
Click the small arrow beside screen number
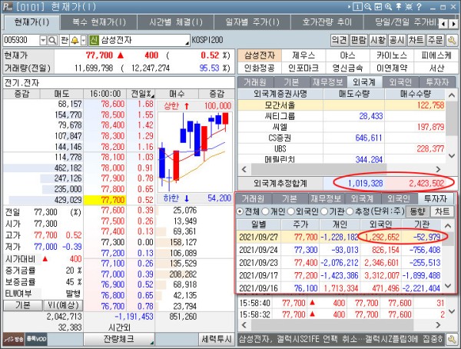[350, 7]
